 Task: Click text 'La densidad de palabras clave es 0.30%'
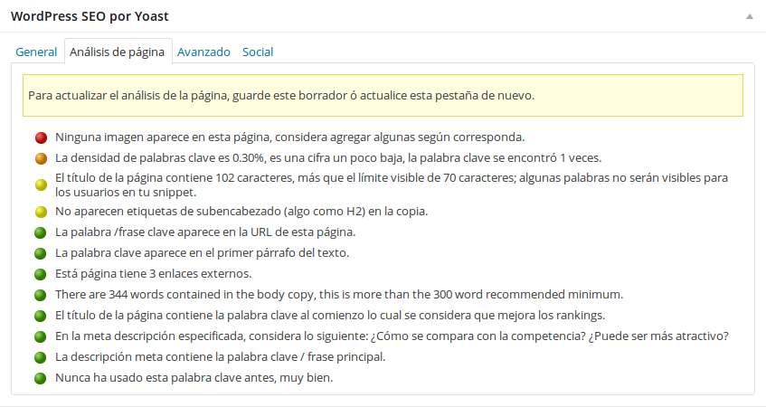[x=160, y=157]
